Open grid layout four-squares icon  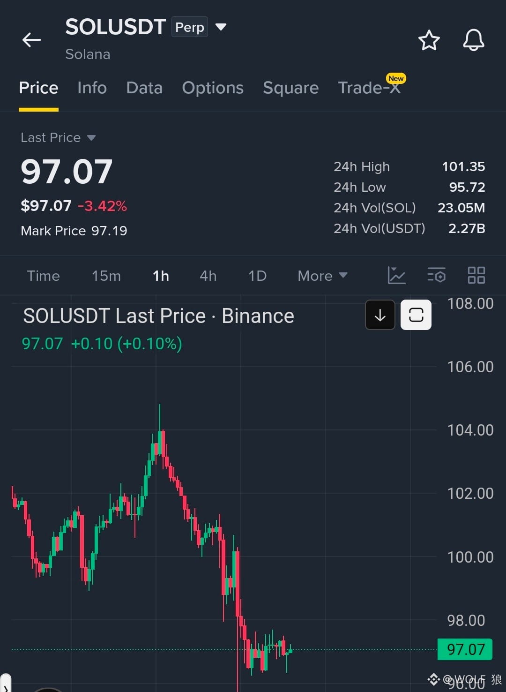[476, 275]
